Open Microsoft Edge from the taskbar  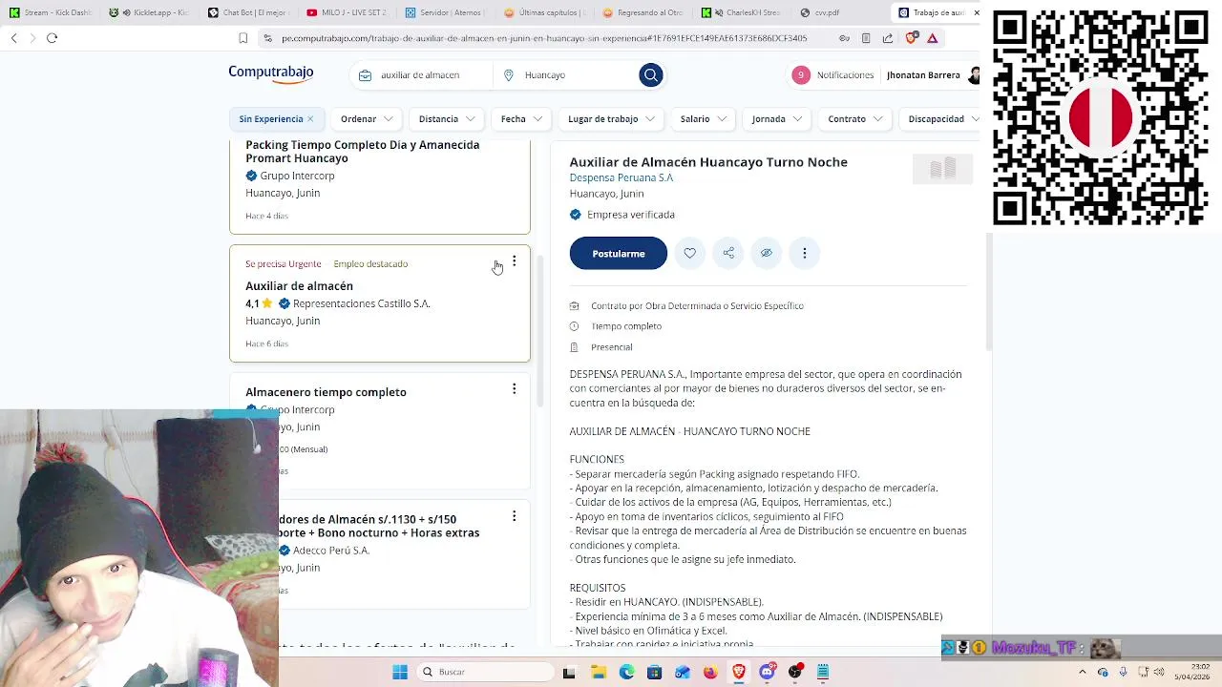point(626,672)
